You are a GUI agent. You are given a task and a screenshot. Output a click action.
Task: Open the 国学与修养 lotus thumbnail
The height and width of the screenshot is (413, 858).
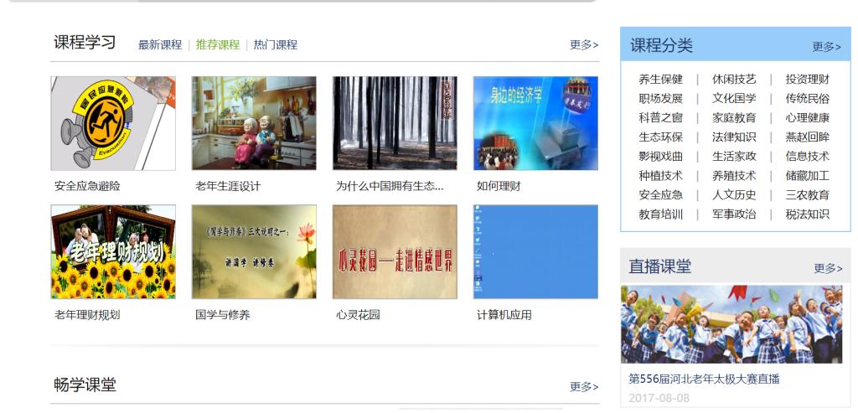click(254, 252)
